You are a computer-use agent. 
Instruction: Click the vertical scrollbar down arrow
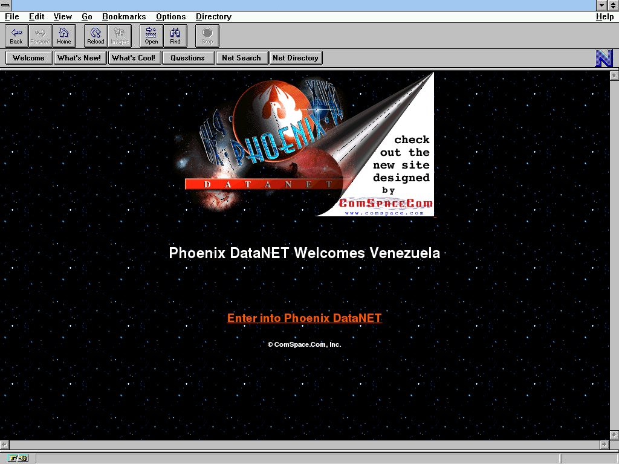pos(614,434)
